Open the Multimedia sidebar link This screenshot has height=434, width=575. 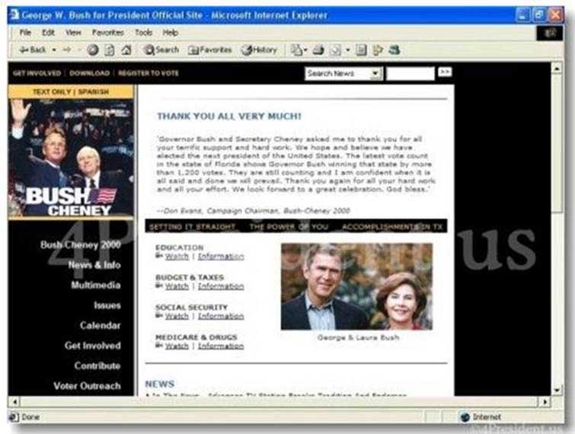96,286
